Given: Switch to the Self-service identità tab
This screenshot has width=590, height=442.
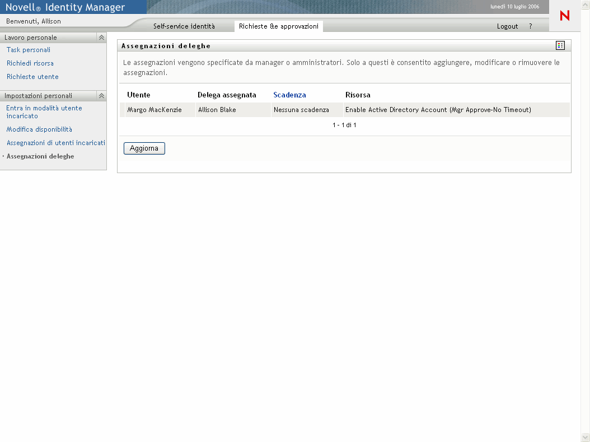Looking at the screenshot, I should pos(184,26).
